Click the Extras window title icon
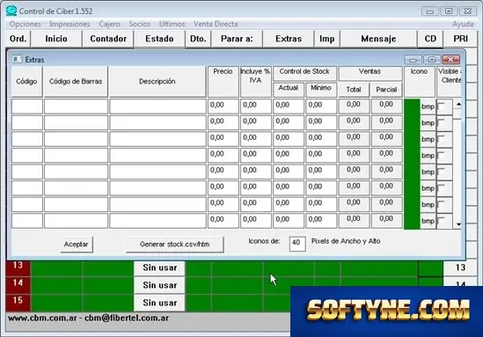Screen dimensions: 483x337 pos(17,59)
